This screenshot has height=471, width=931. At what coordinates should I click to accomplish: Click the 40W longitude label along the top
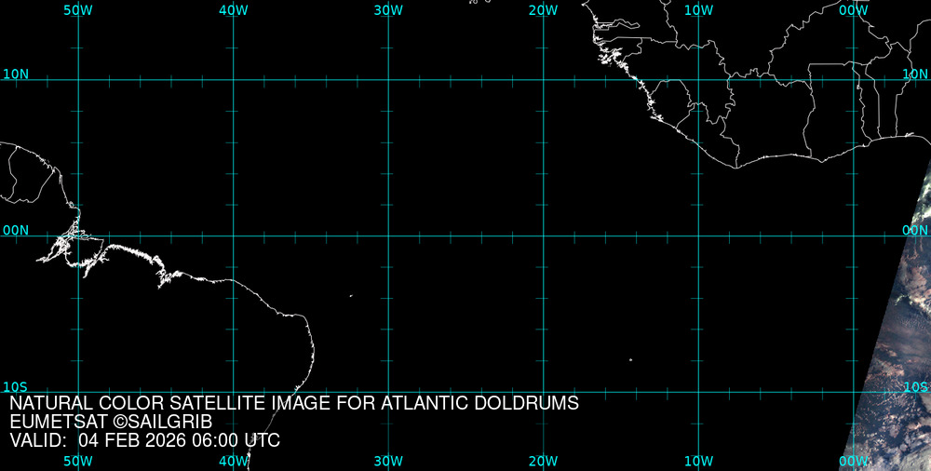coord(233,10)
